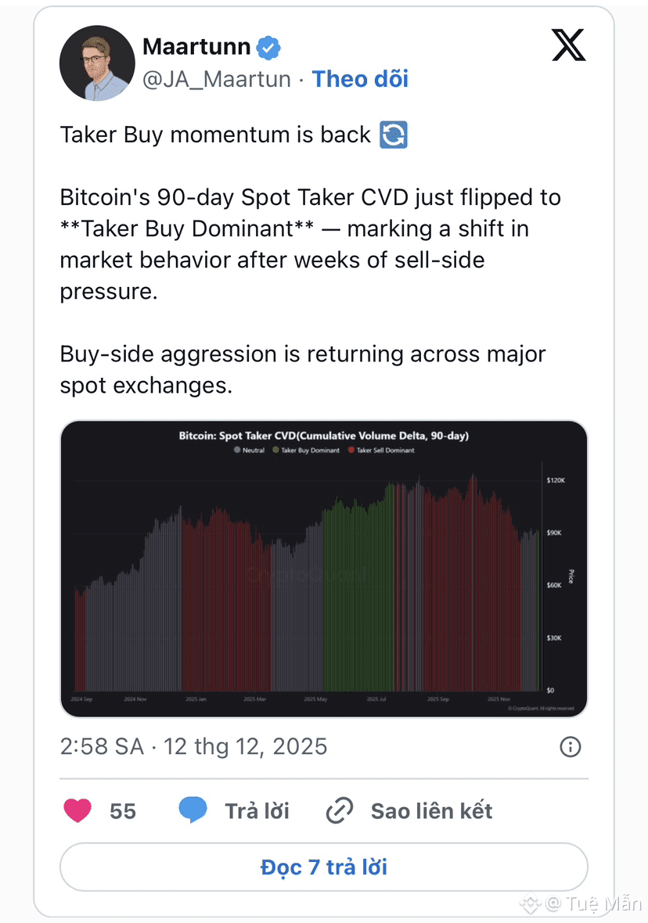Image resolution: width=648 pixels, height=923 pixels.
Task: Click the red 'Taker Sell Dominant' legend entry
Action: [384, 451]
